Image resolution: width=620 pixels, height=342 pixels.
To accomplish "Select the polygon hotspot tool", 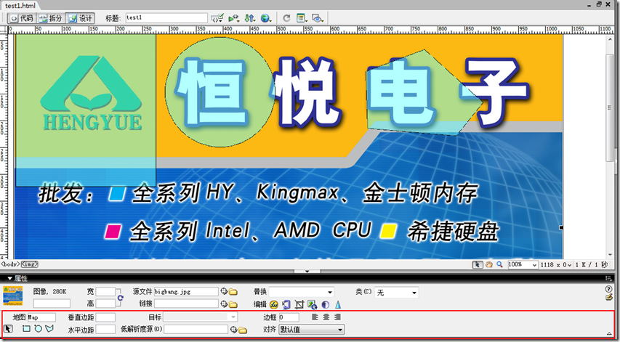I will [x=49, y=329].
